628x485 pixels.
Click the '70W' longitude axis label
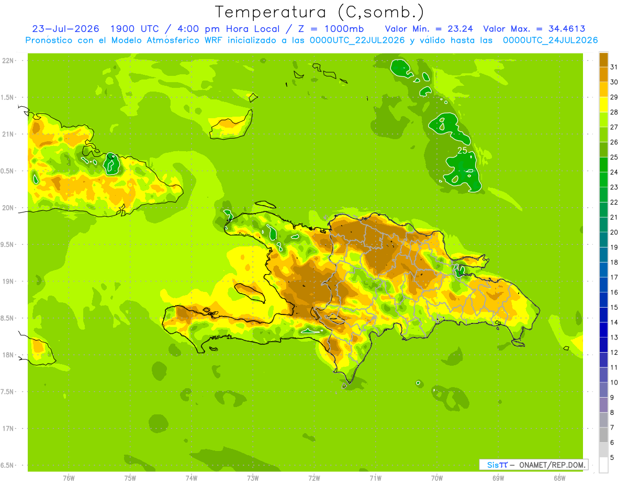[x=437, y=478]
